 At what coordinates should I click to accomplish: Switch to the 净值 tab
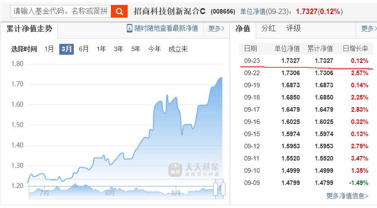243,28
